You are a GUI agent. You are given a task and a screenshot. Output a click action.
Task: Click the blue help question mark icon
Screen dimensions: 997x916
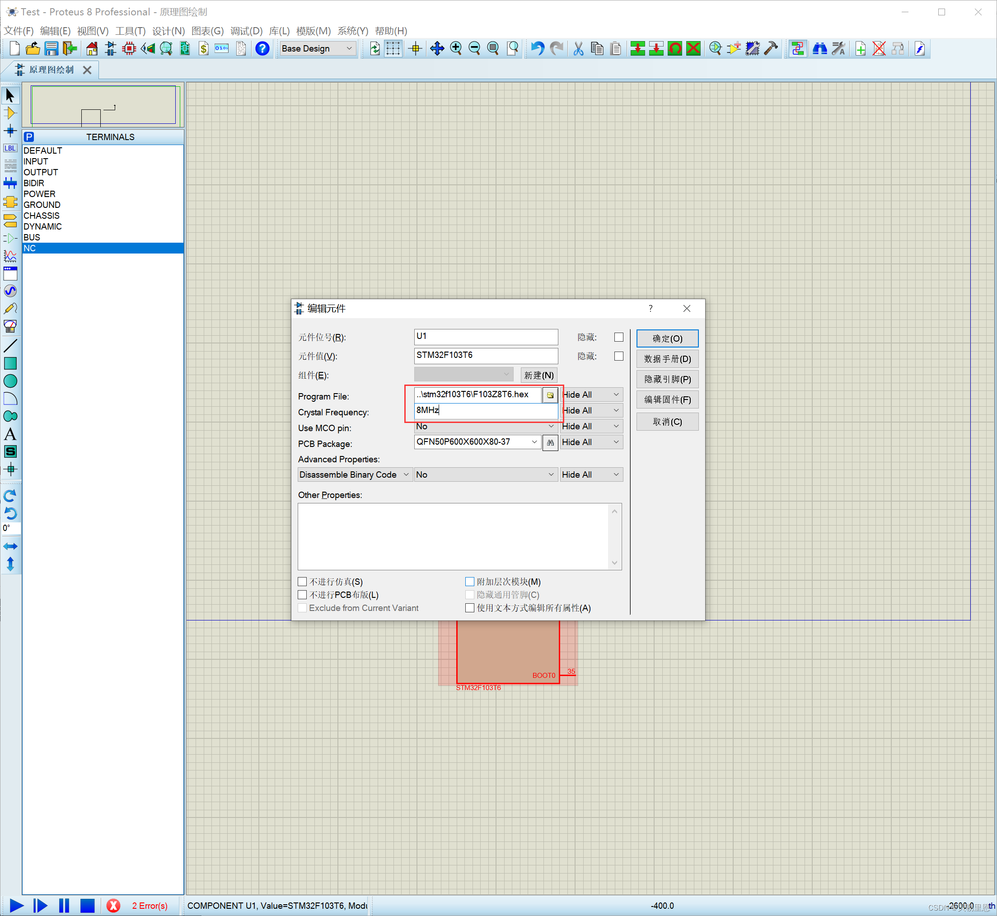click(x=262, y=48)
